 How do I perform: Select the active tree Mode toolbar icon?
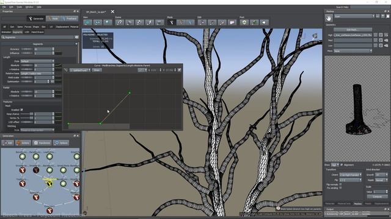pyautogui.click(x=171, y=23)
